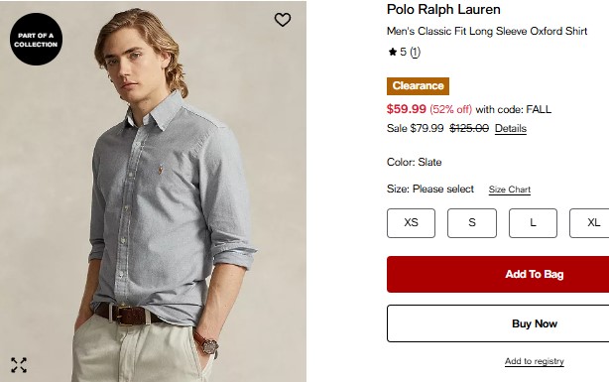The width and height of the screenshot is (609, 382).
Task: Add item to registry
Action: pyautogui.click(x=534, y=361)
